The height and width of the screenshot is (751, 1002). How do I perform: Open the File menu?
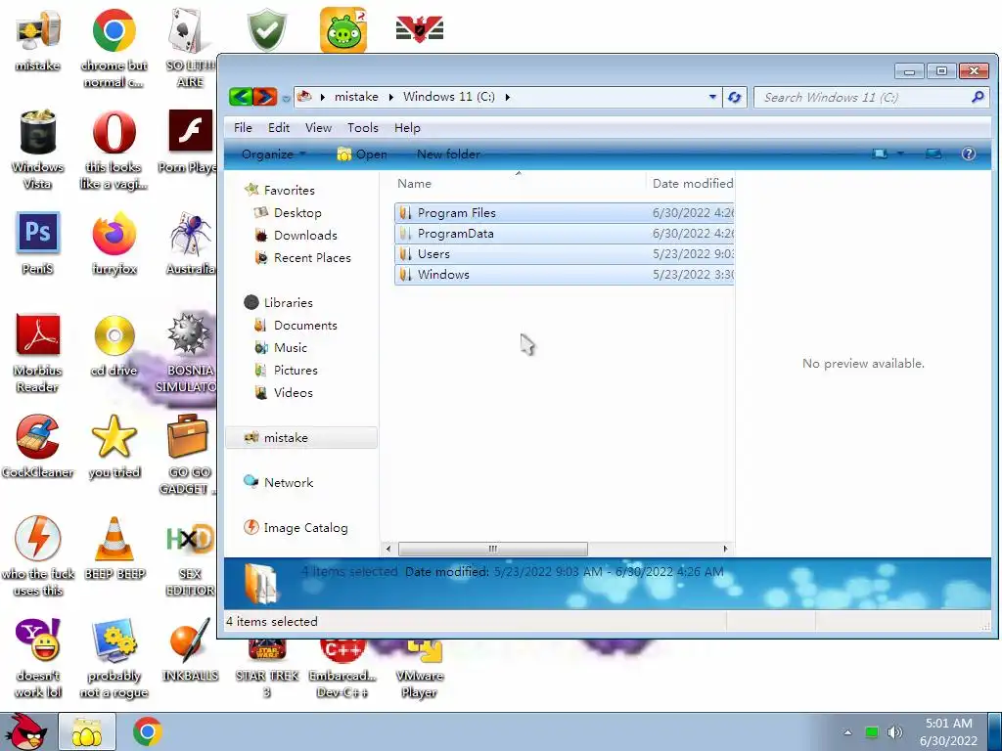coord(243,128)
